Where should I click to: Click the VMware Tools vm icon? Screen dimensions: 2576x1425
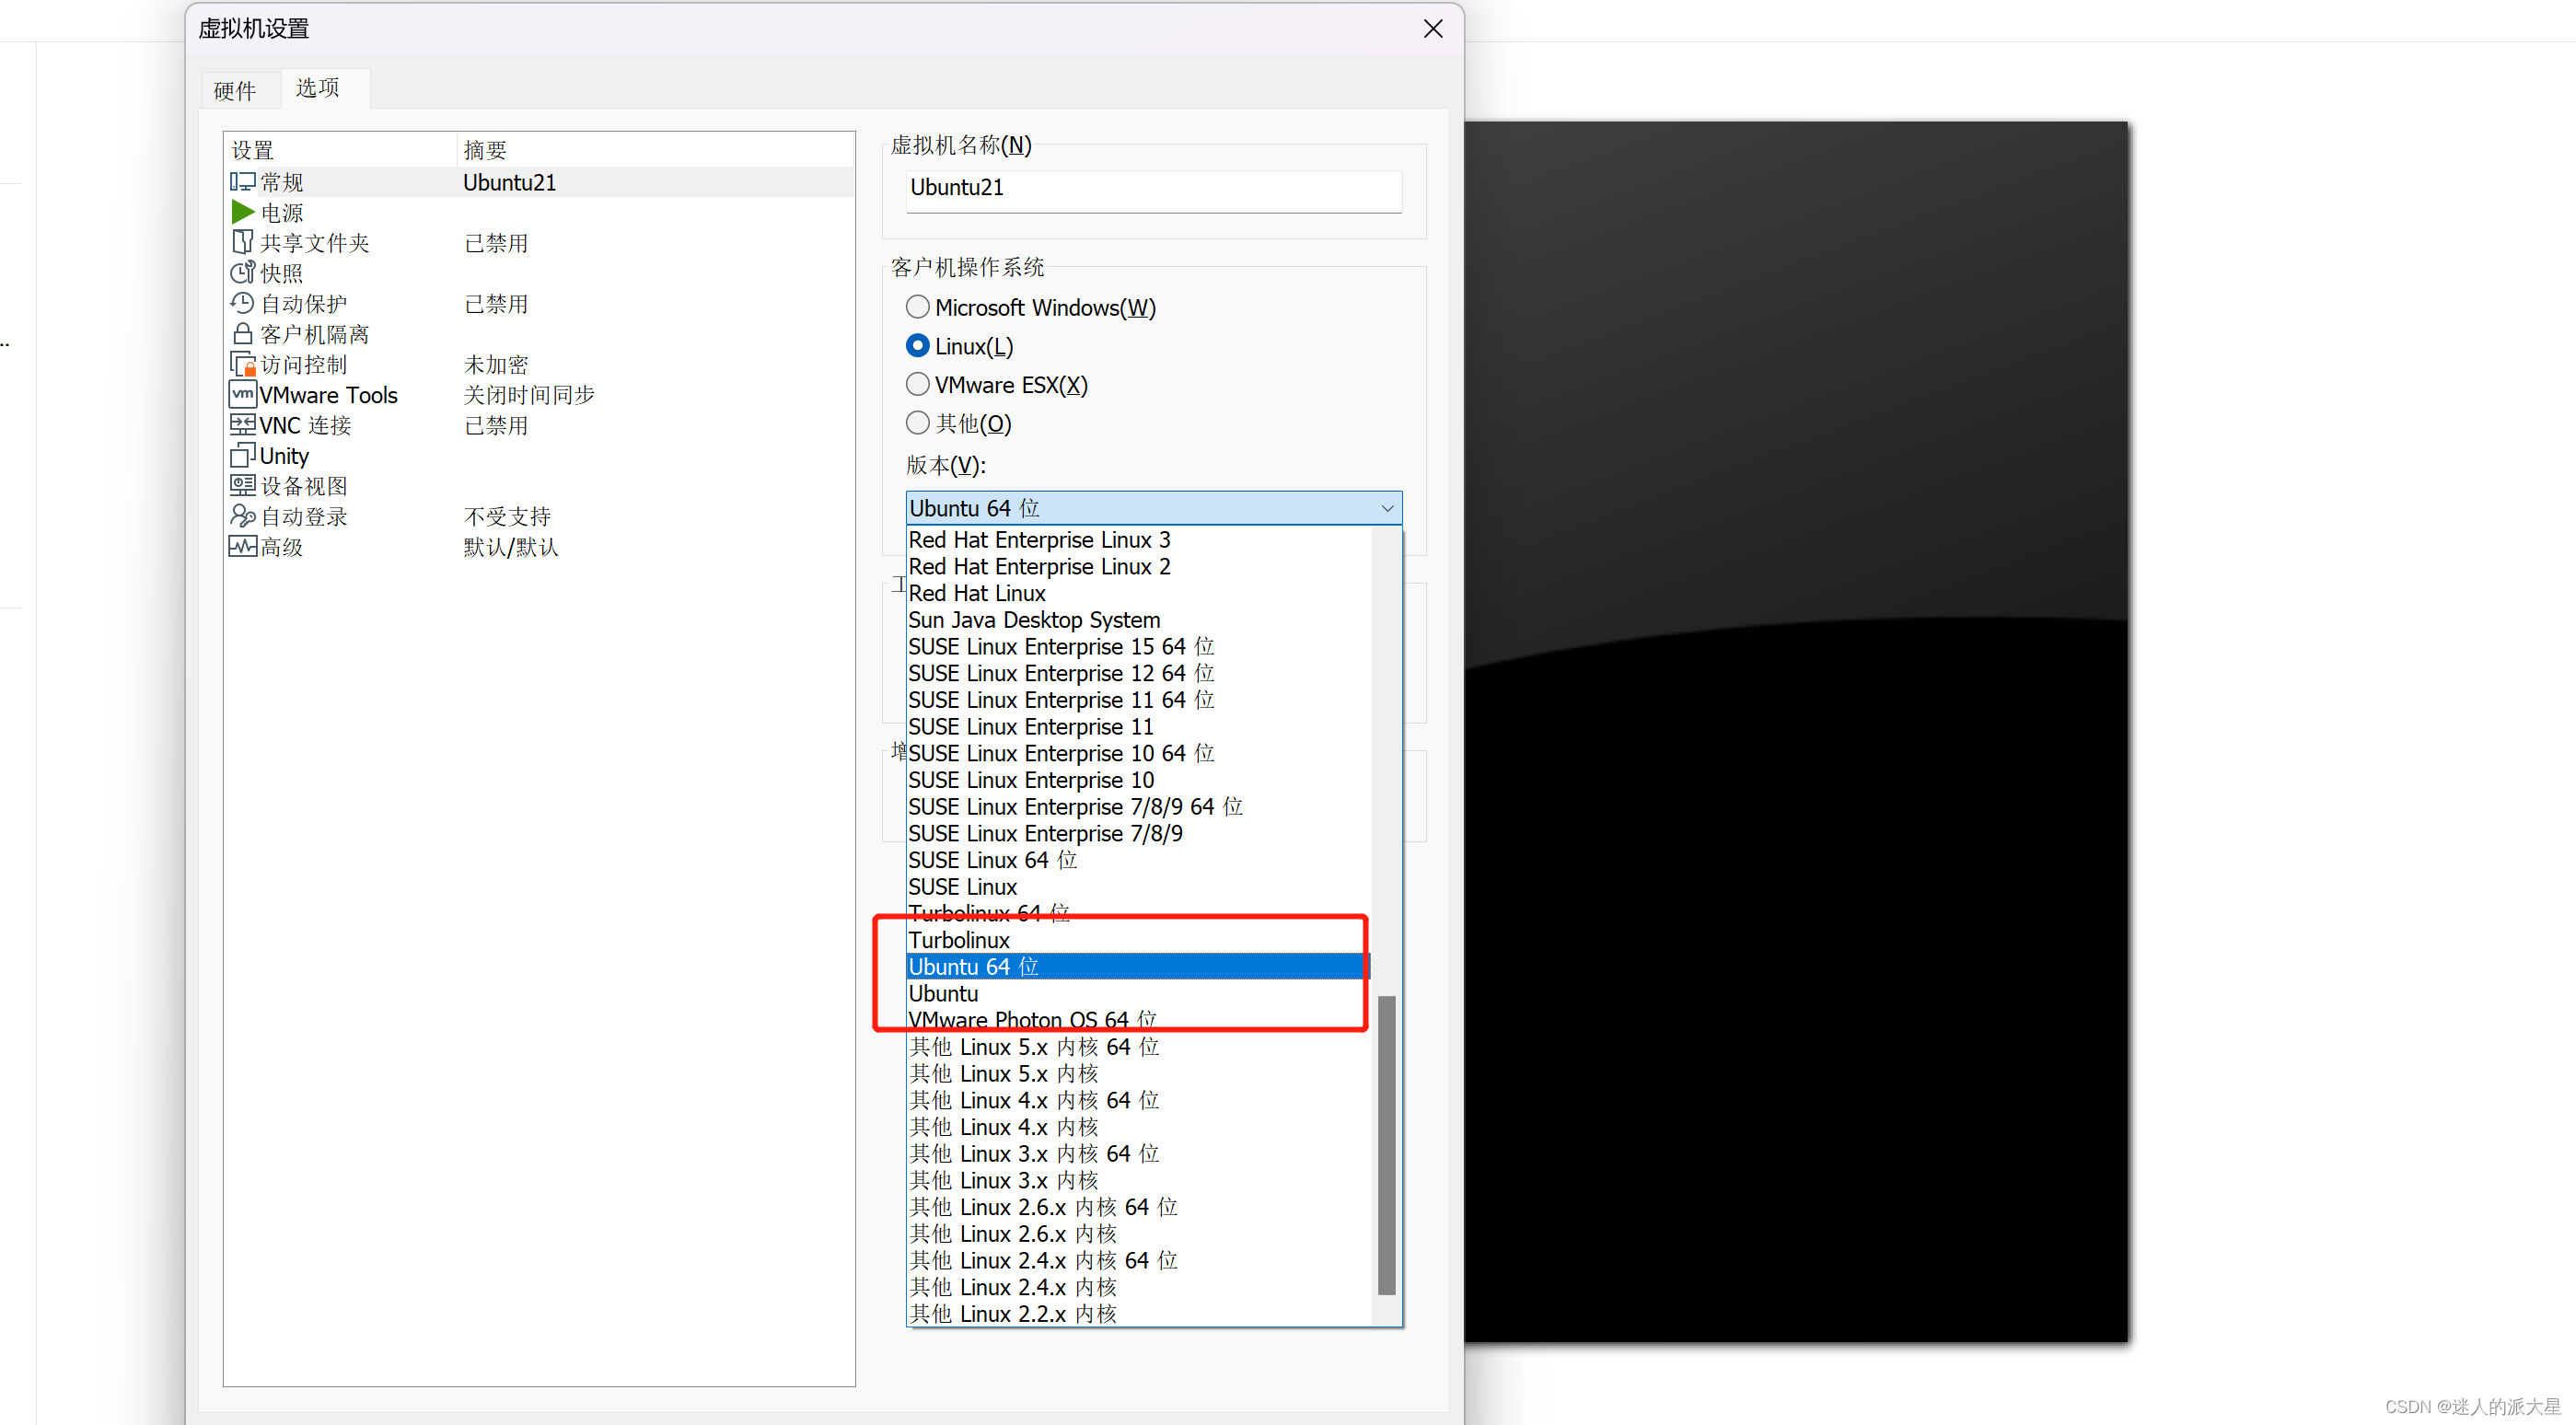tap(242, 394)
